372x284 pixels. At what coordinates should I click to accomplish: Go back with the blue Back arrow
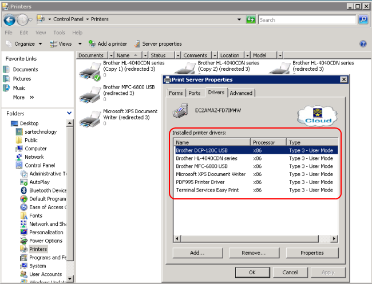pos(10,20)
